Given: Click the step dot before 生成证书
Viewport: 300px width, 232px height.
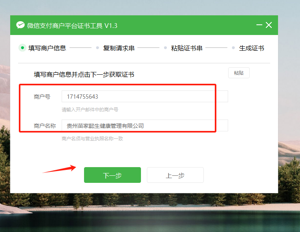Looking at the screenshot, I should 233,48.
